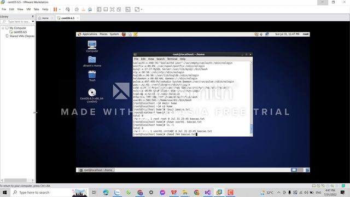This screenshot has width=350, height=197.
Task: Open the Trash desktop icon
Action: tap(92, 76)
